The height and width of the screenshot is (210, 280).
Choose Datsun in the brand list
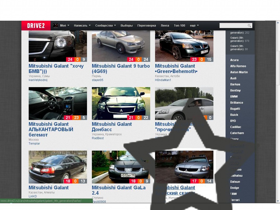tap(235, 182)
